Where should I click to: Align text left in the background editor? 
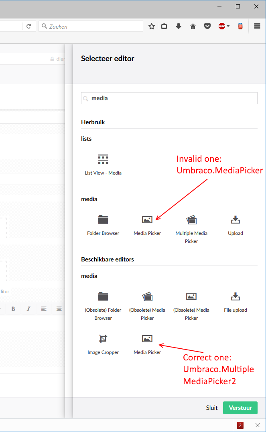coord(44,309)
